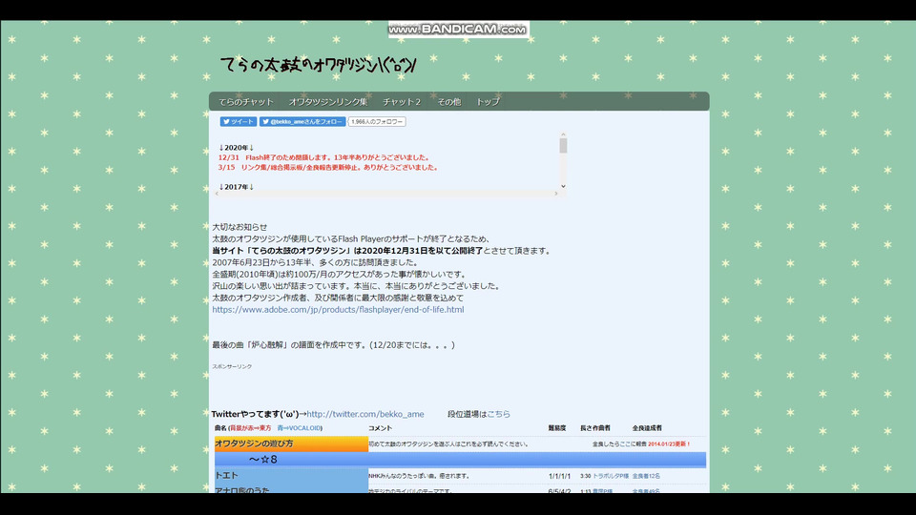The height and width of the screenshot is (515, 916).
Task: Click the 最後の曲「炉心融解」 notice line
Action: pyautogui.click(x=334, y=345)
